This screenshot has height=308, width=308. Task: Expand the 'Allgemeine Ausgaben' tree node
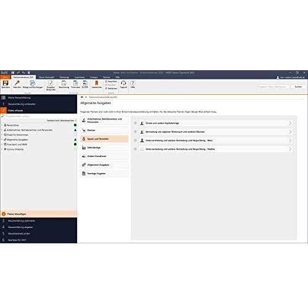click(x=2, y=140)
